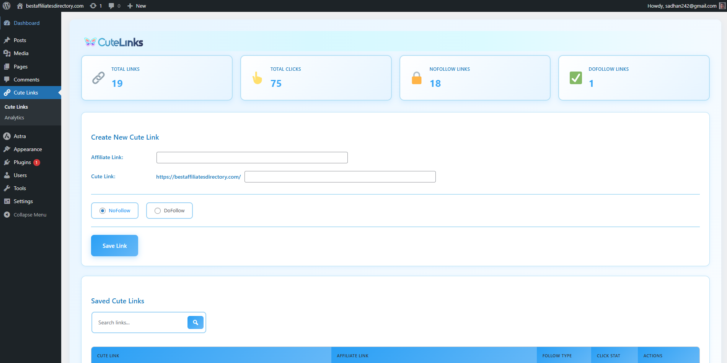Open the updates icon showing 1 in the admin bar
The height and width of the screenshot is (363, 727).
95,6
